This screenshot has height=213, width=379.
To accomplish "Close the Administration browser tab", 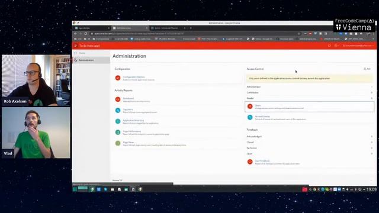I will pos(146,28).
